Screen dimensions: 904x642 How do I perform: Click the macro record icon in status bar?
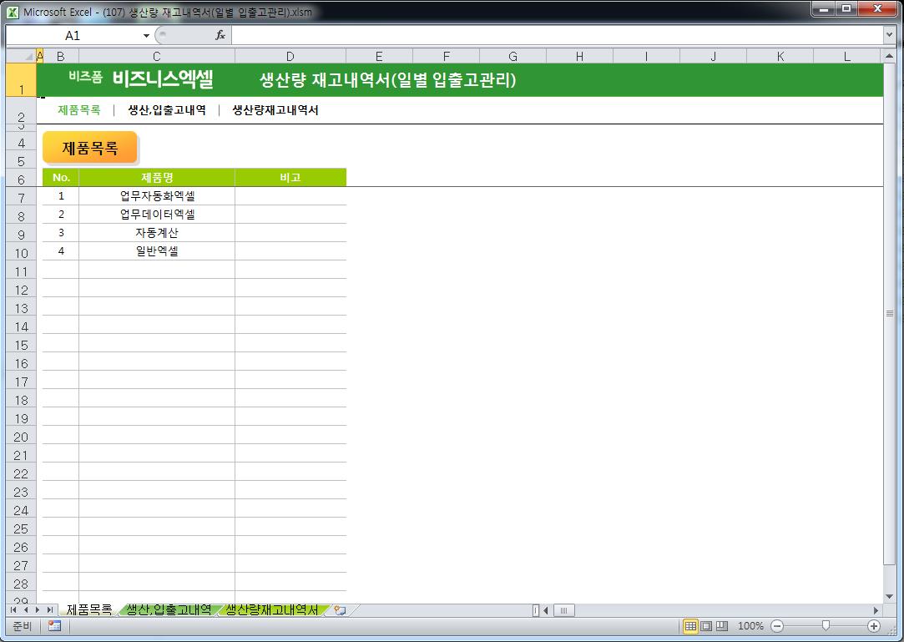(55, 626)
